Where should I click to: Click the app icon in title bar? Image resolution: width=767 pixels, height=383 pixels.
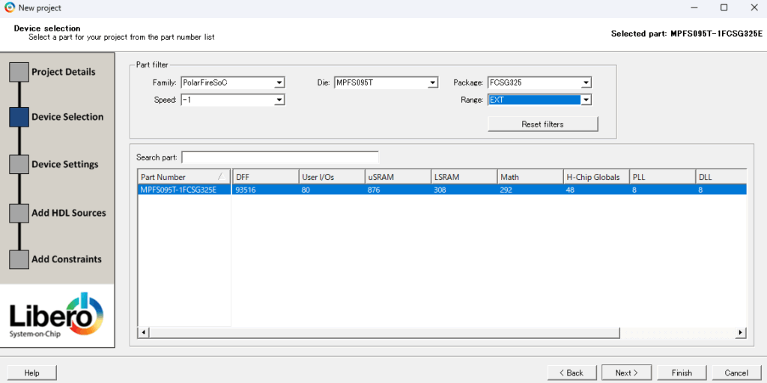(9, 7)
